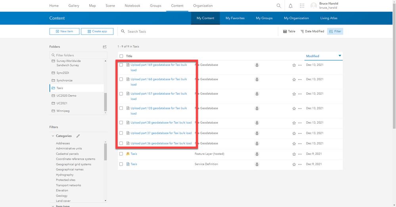Check the Upload part 38 checkbox

coord(121,122)
